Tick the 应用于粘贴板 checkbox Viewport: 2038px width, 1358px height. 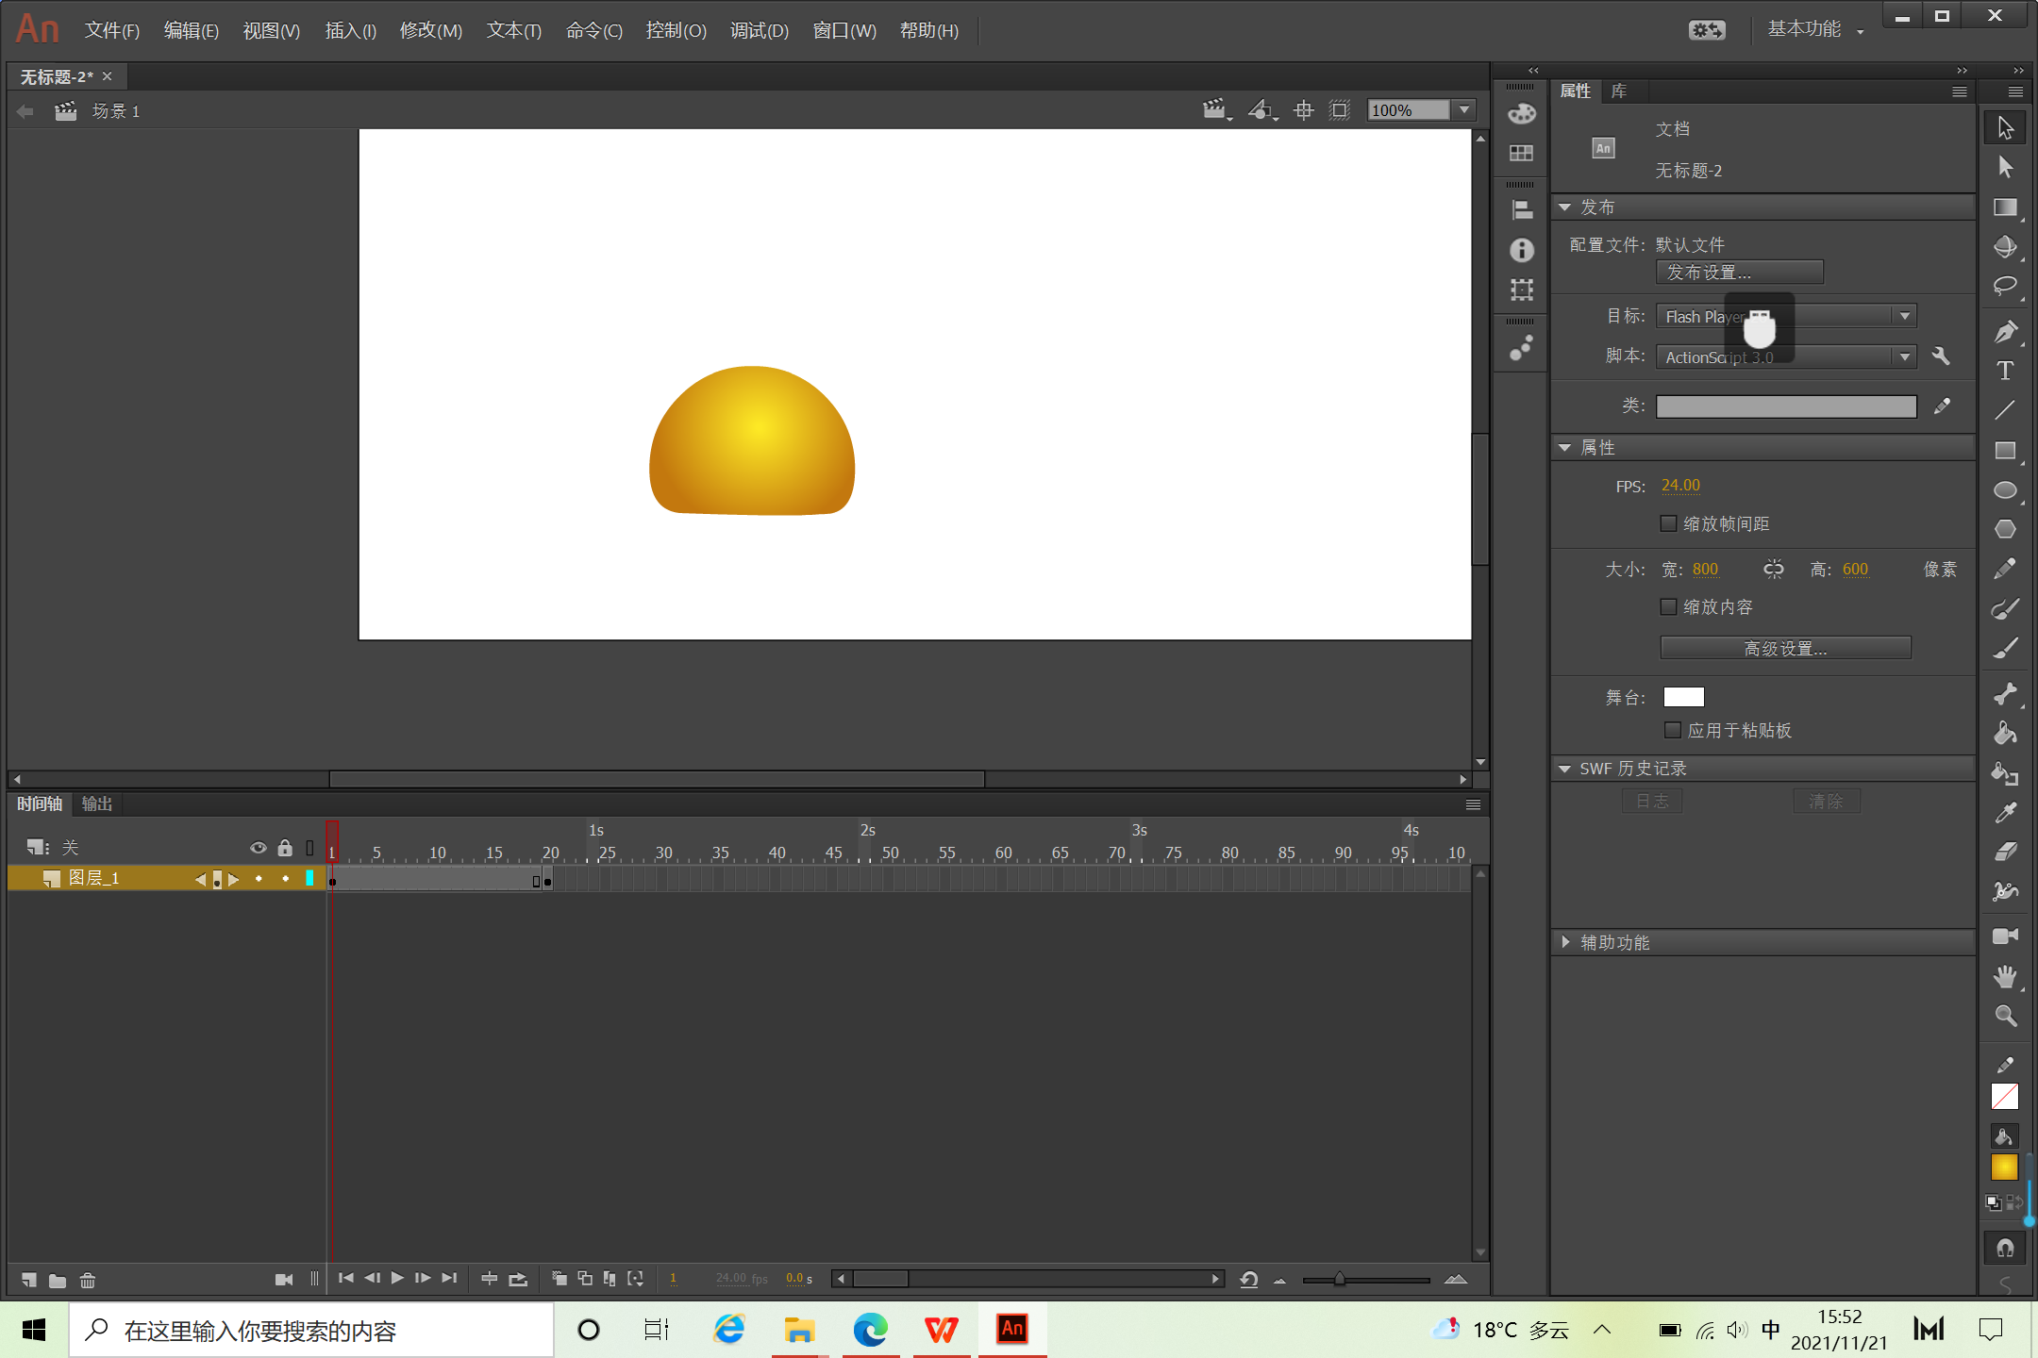pyautogui.click(x=1672, y=730)
